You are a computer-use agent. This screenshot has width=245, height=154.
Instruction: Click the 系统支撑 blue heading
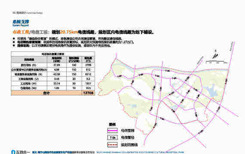(x=21, y=22)
